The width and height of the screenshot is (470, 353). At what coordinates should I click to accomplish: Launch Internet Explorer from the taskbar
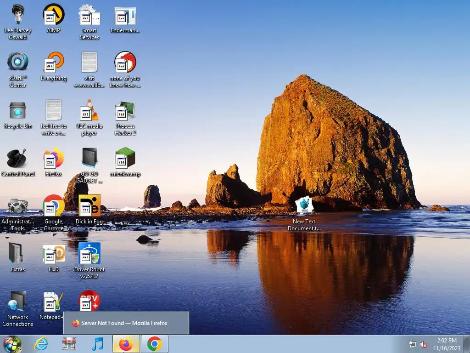pyautogui.click(x=41, y=344)
